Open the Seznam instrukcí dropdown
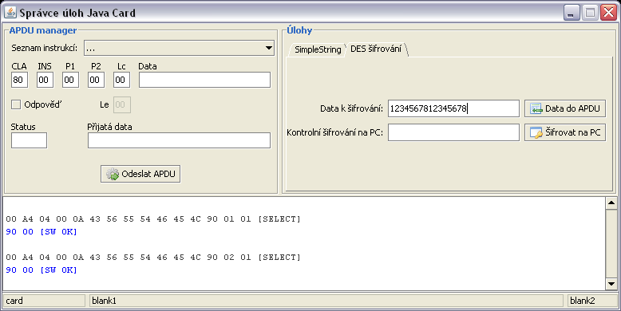621x311 pixels. click(x=179, y=48)
